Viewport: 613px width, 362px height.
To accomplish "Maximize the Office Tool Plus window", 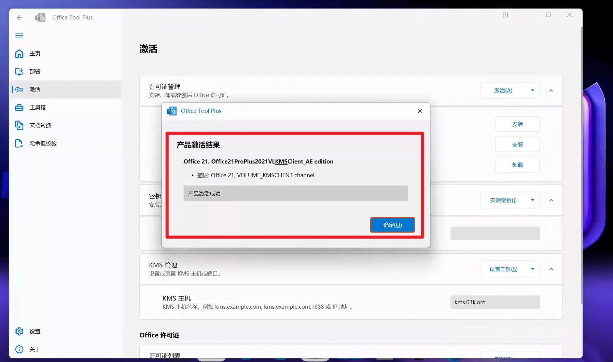I will coord(548,15).
